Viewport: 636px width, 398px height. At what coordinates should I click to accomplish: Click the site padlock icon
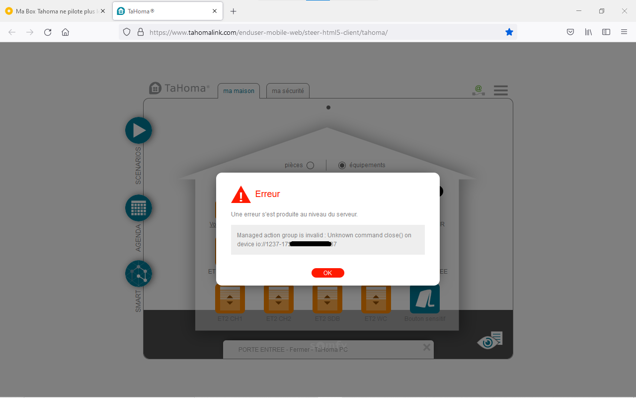(x=141, y=32)
